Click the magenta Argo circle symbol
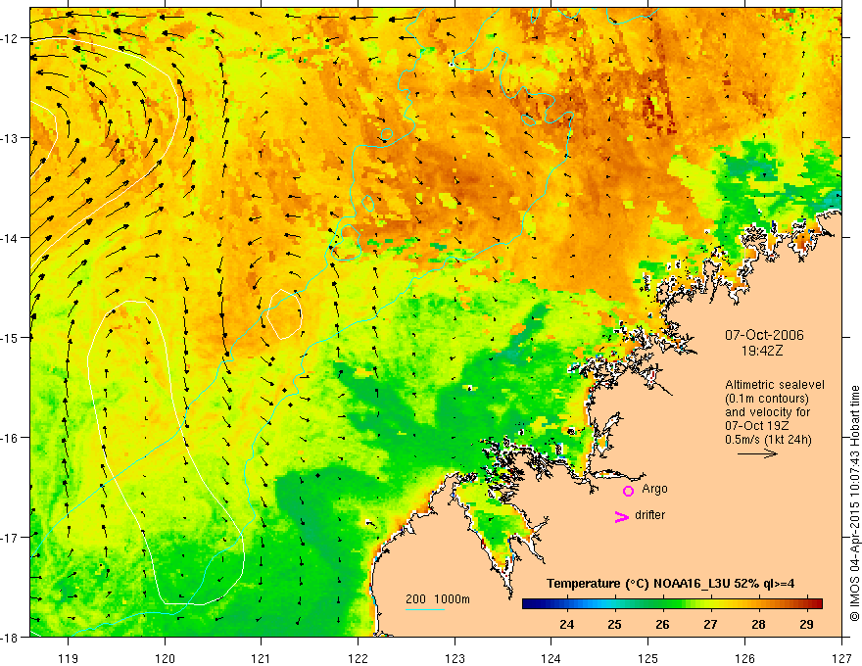Screen dimensions: 862x666 coord(628,491)
